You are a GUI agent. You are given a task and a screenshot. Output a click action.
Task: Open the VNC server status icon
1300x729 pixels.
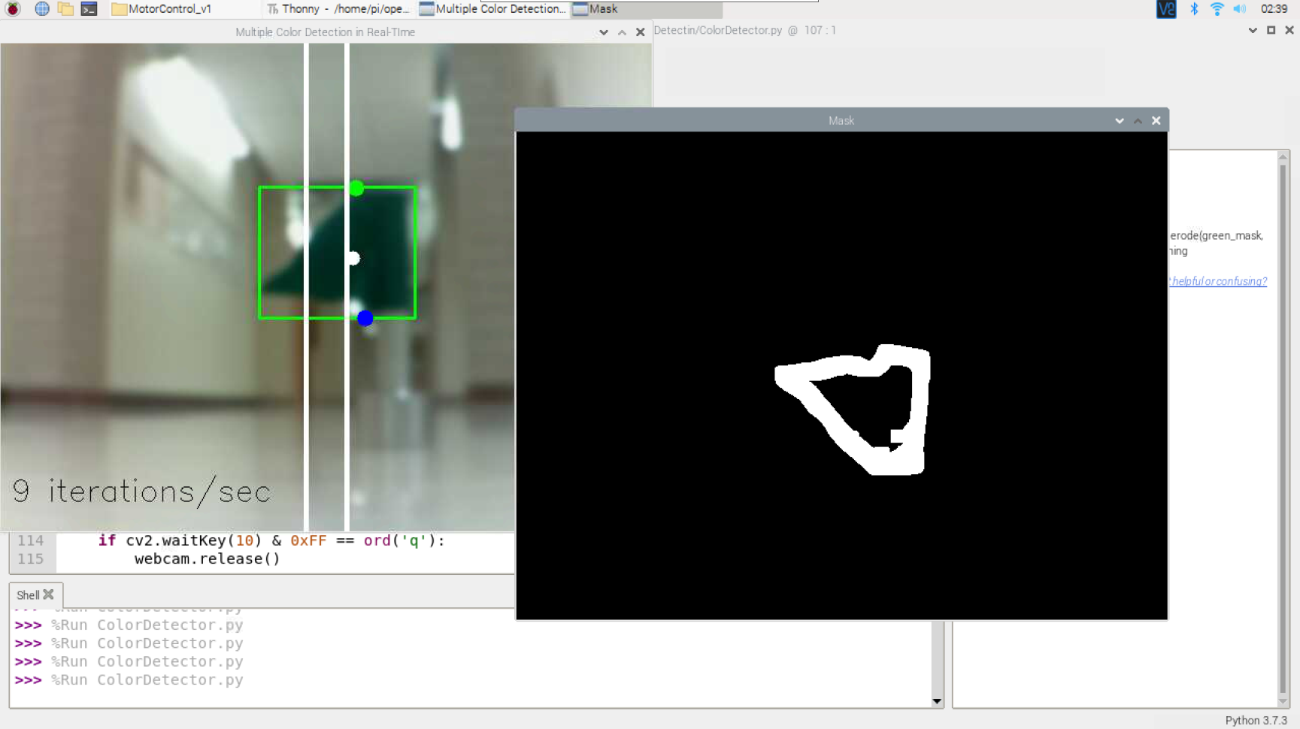point(1166,10)
